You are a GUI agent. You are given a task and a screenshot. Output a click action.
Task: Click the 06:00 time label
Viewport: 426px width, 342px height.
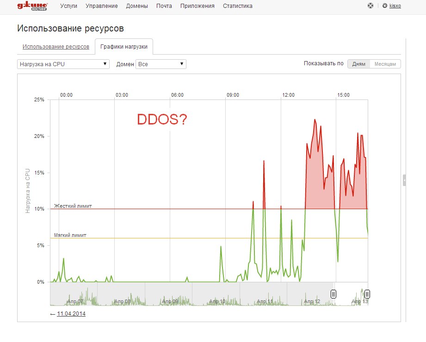tap(177, 95)
